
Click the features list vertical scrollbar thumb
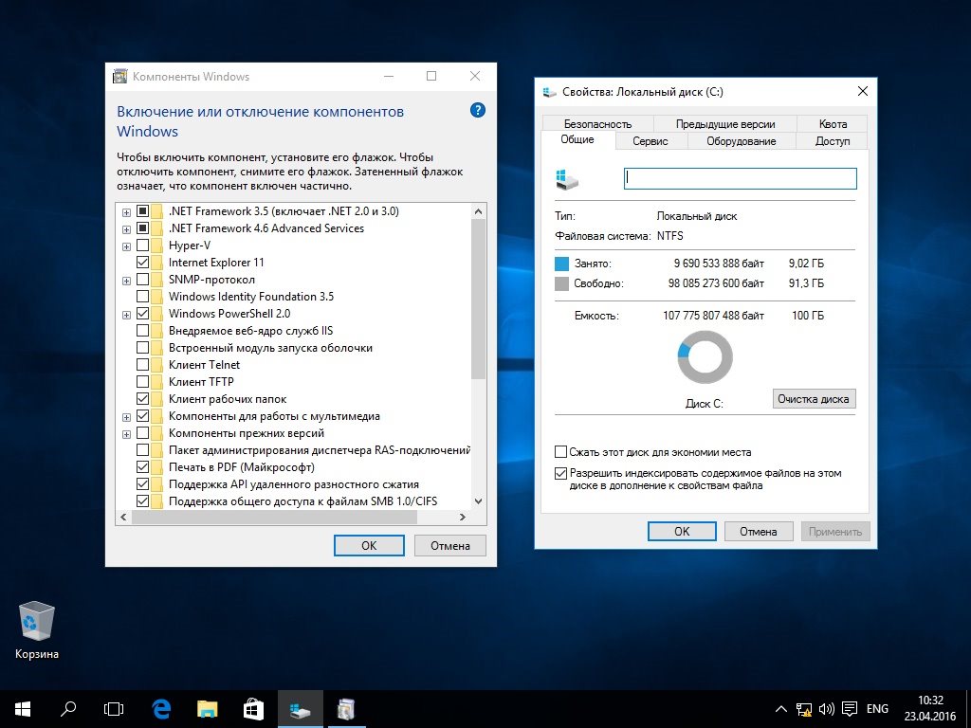click(478, 299)
